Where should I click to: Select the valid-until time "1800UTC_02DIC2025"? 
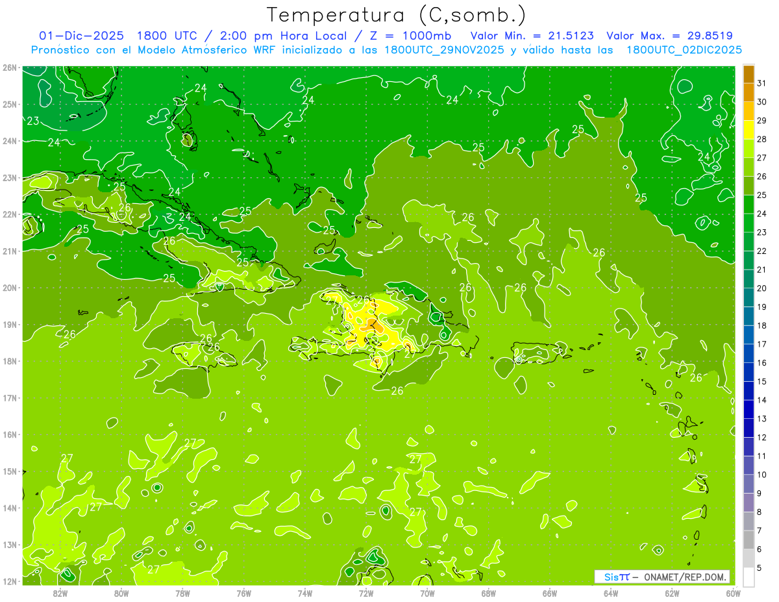click(x=684, y=50)
